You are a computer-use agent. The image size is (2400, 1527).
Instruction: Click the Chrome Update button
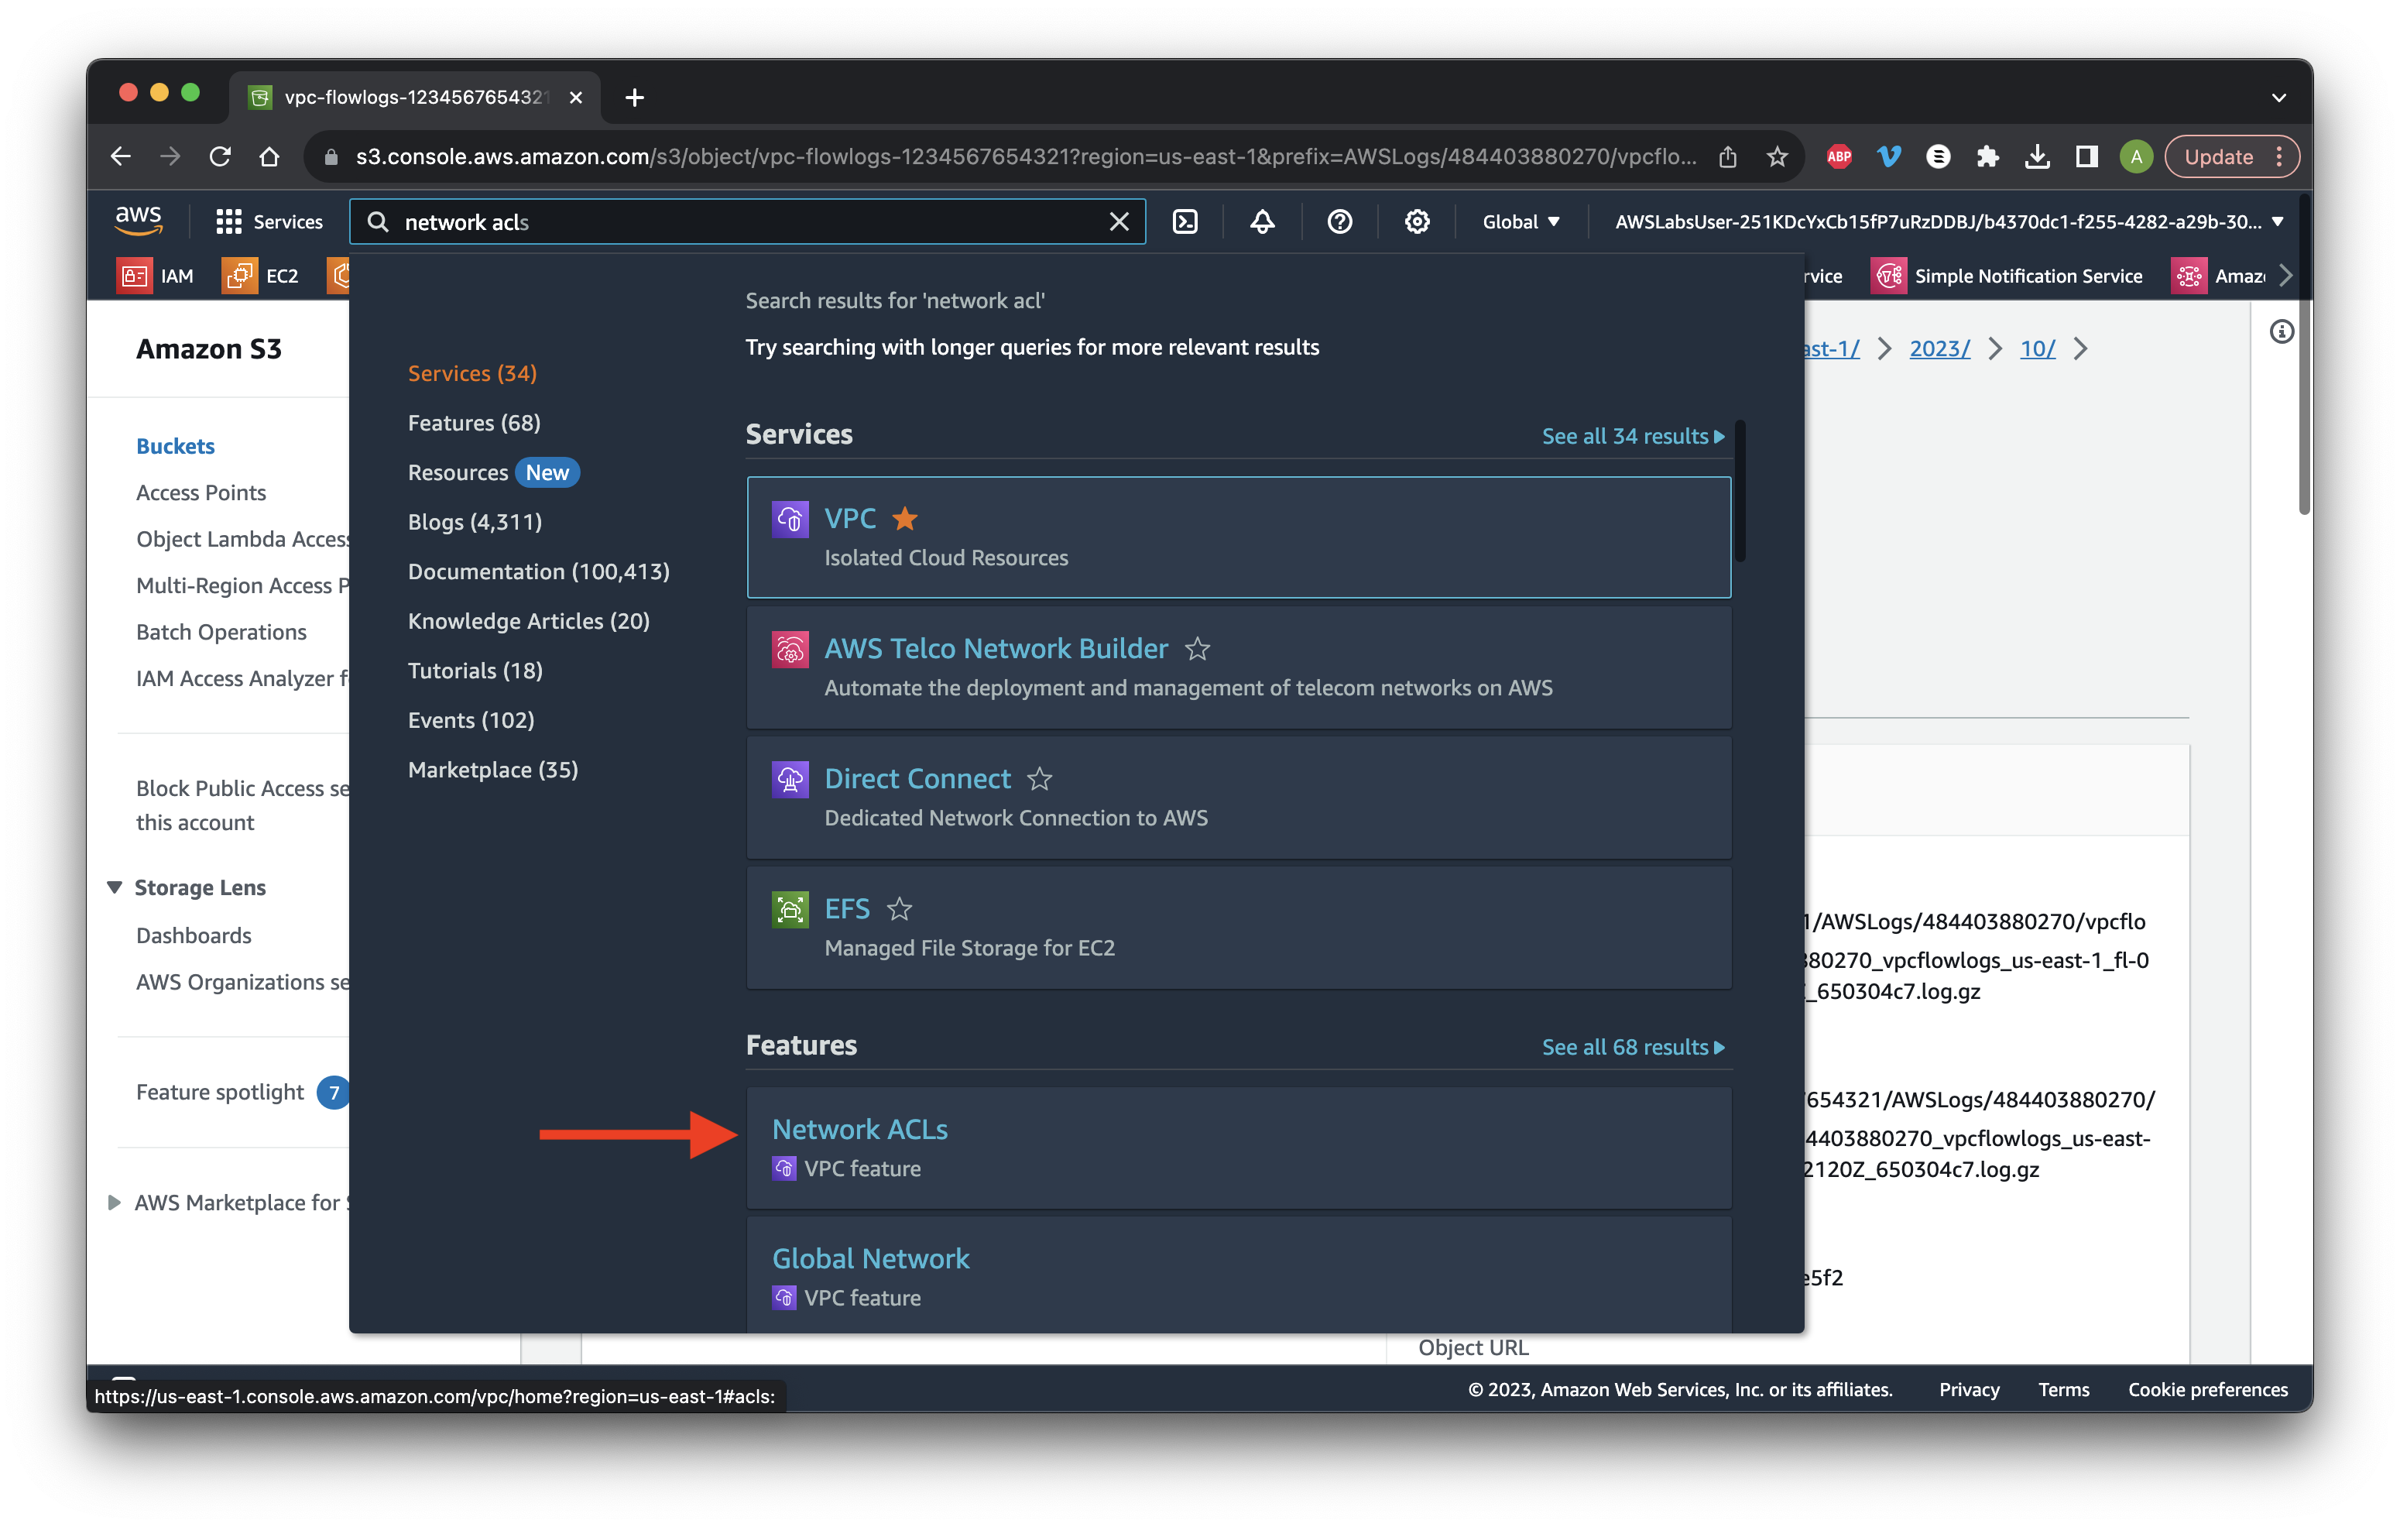pyautogui.click(x=2231, y=156)
